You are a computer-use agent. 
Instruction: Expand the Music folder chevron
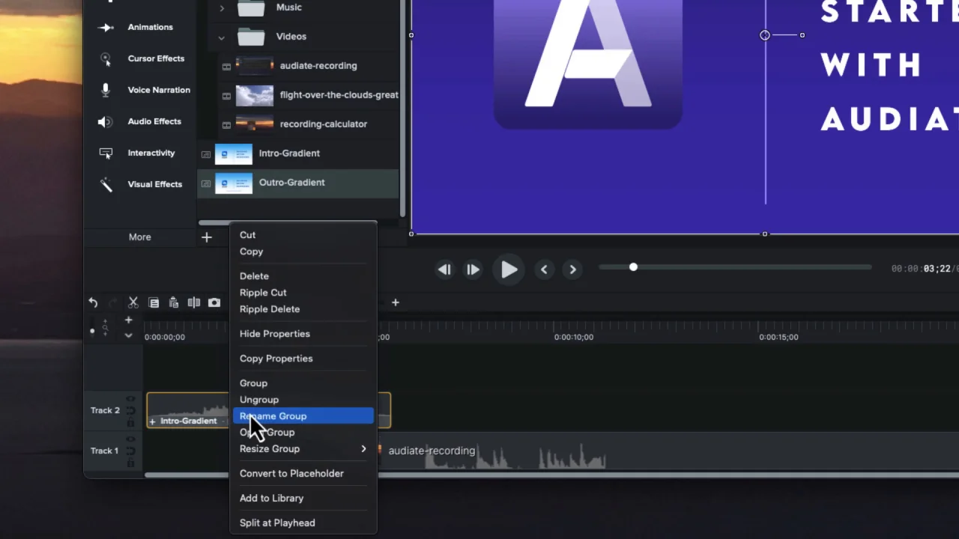[221, 8]
